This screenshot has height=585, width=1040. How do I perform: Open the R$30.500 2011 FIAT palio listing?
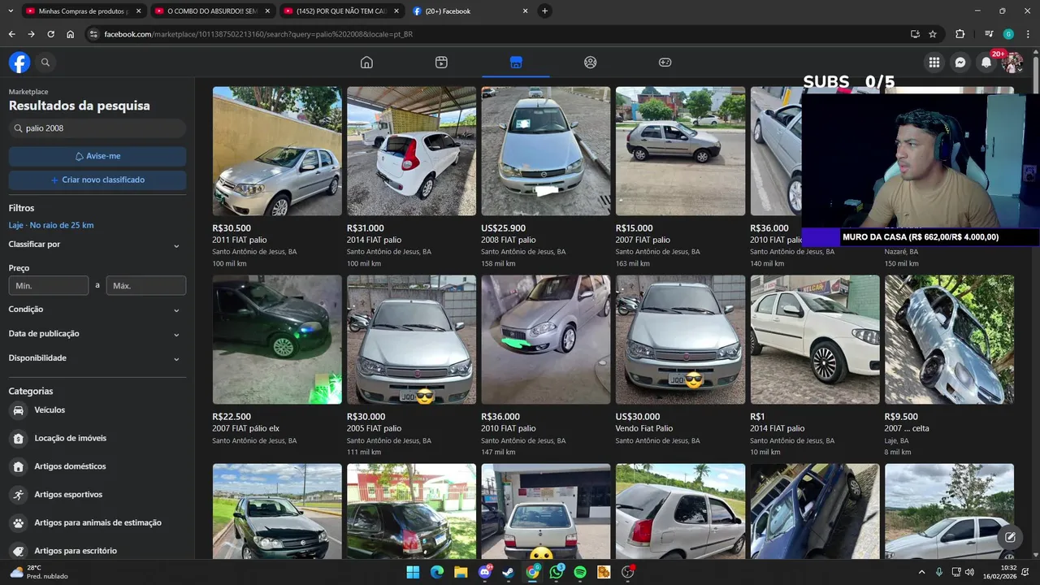click(277, 178)
